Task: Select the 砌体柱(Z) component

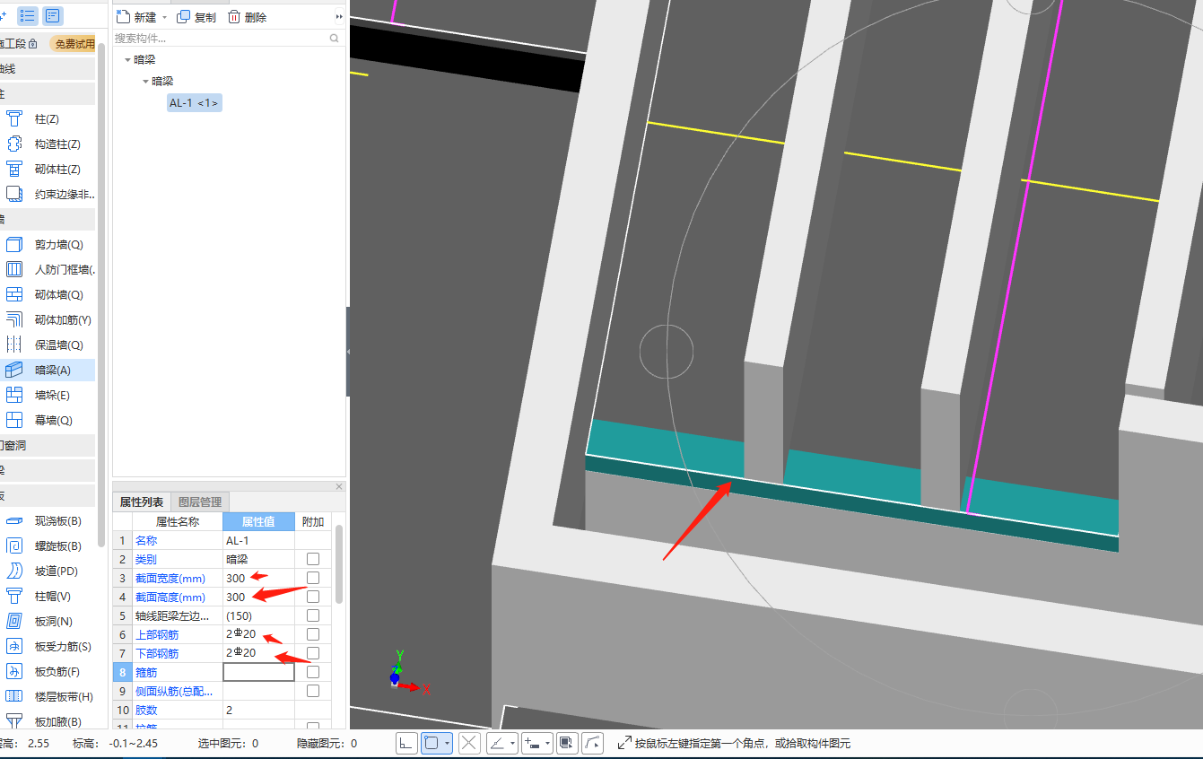Action: (x=47, y=169)
